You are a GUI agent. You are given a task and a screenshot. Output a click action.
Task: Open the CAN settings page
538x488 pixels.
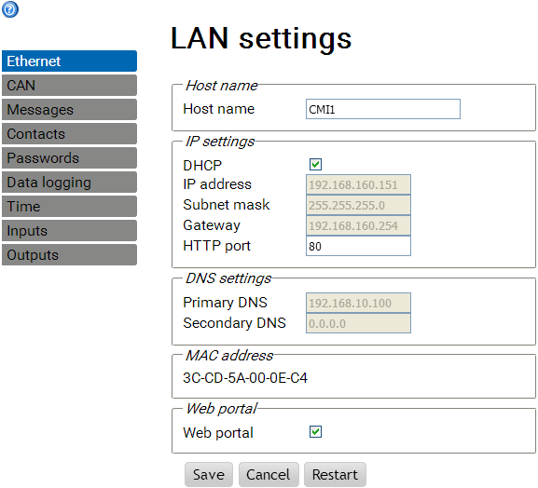[x=69, y=86]
